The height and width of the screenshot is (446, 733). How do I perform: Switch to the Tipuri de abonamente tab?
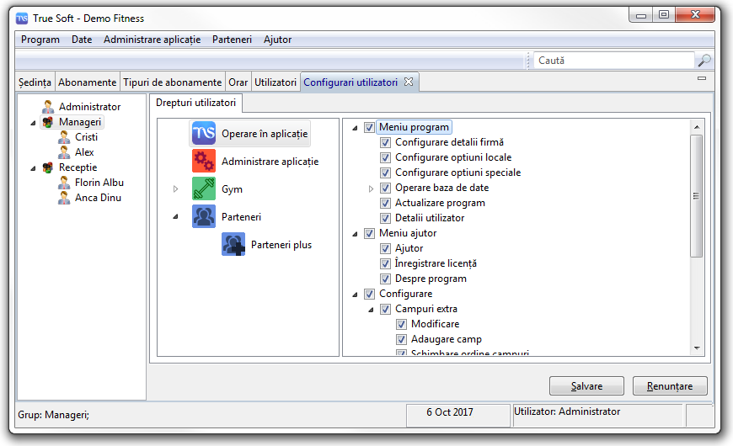[x=172, y=82]
